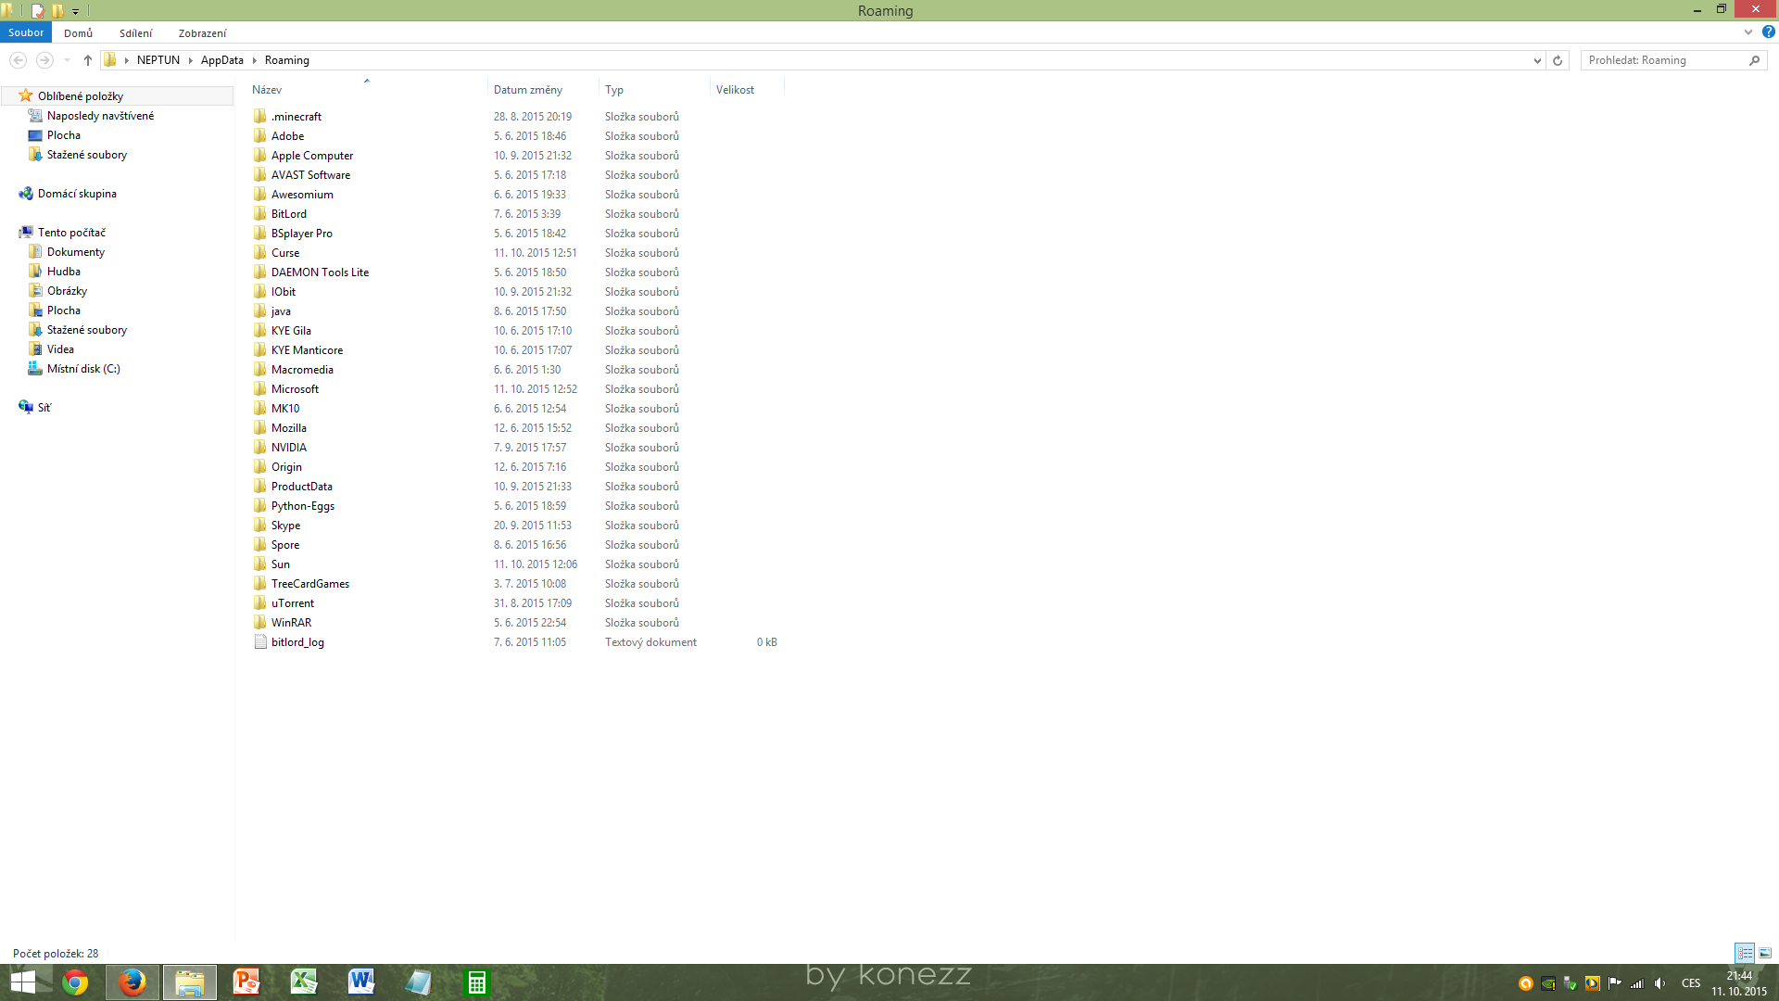This screenshot has height=1001, width=1779.
Task: Select Místní disk (C:) in navigation pane
Action: 83,369
